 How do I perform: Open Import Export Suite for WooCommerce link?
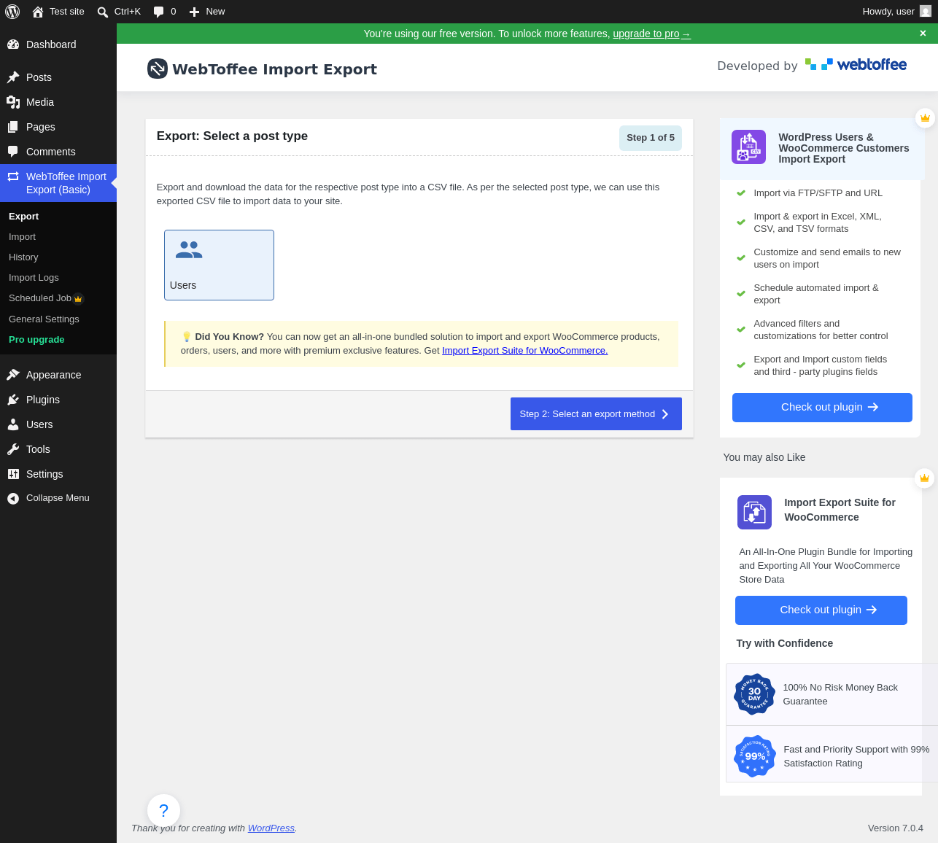(525, 351)
